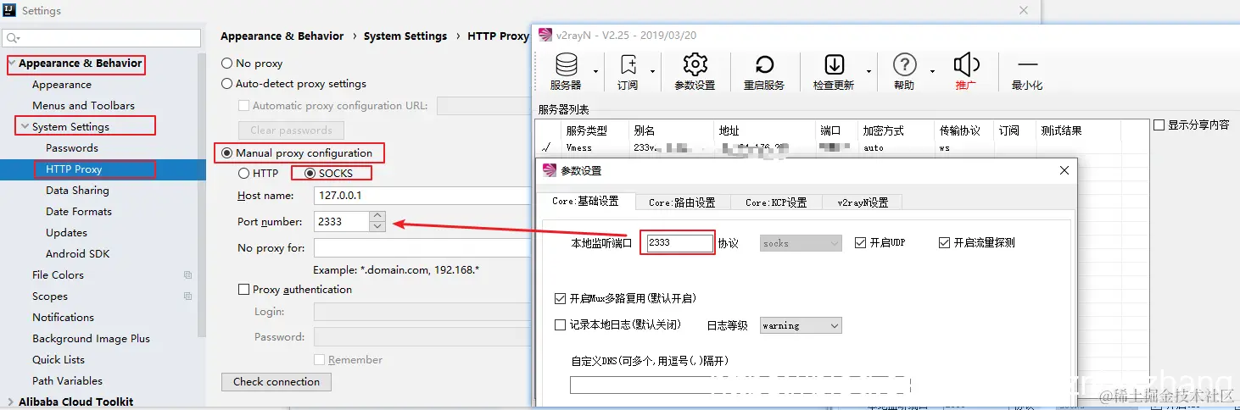Viewport: 1240px width, 410px height.
Task: Click the search magnifier icon in Settings
Action: click(13, 38)
